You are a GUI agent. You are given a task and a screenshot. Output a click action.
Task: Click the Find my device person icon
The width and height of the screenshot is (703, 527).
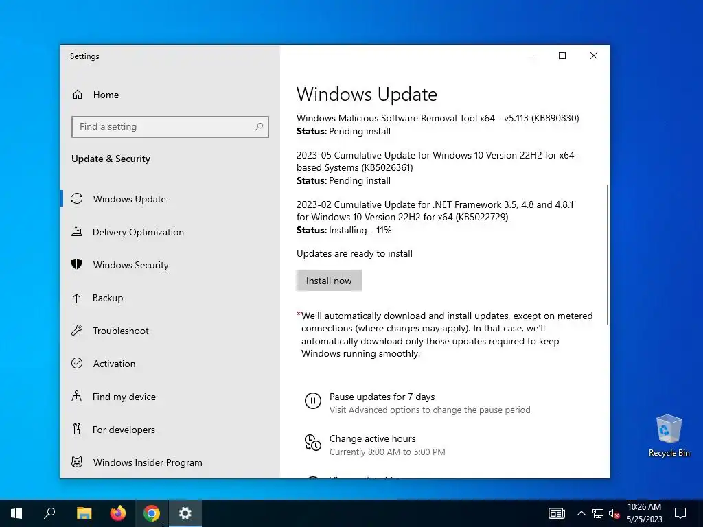tap(77, 396)
